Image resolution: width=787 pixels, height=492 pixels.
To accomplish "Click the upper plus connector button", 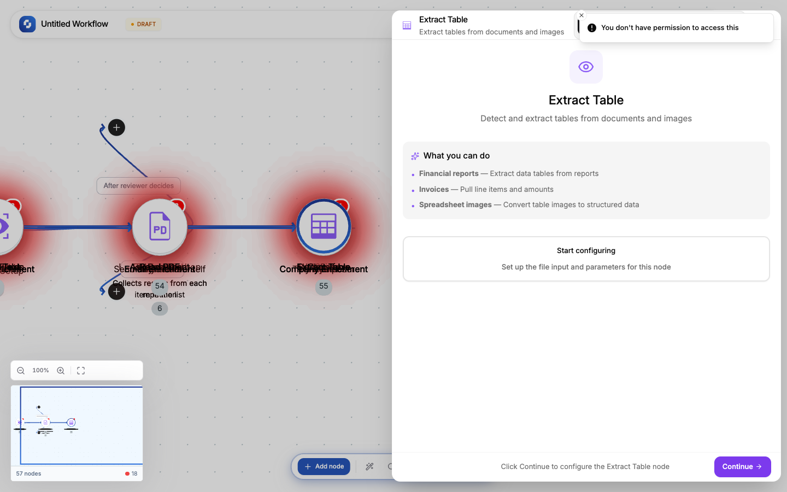I will 116,127.
